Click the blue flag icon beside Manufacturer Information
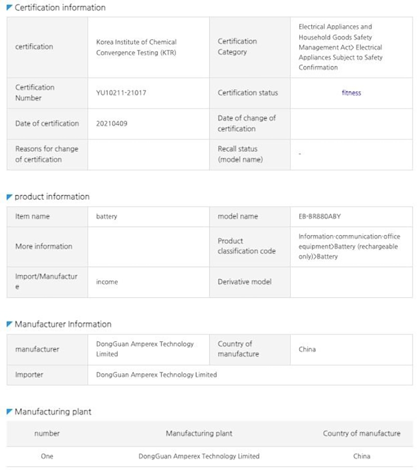The width and height of the screenshot is (419, 475). coord(9,324)
